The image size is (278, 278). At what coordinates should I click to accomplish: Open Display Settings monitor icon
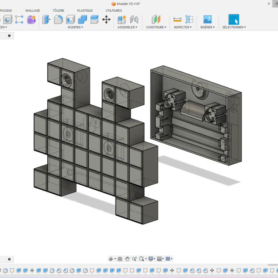click(151, 259)
